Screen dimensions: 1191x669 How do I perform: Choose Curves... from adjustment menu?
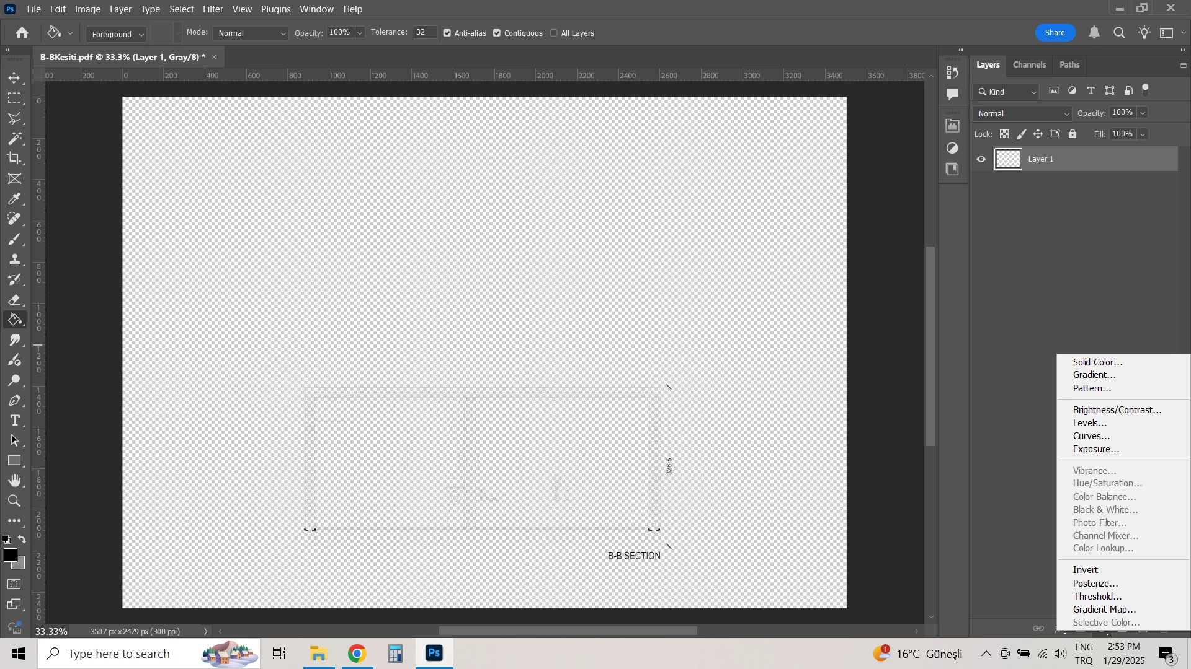pyautogui.click(x=1091, y=437)
